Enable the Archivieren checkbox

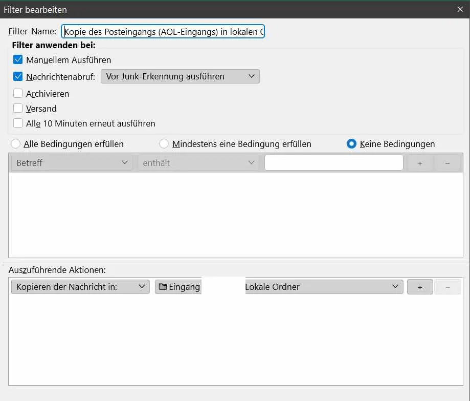[x=18, y=93]
